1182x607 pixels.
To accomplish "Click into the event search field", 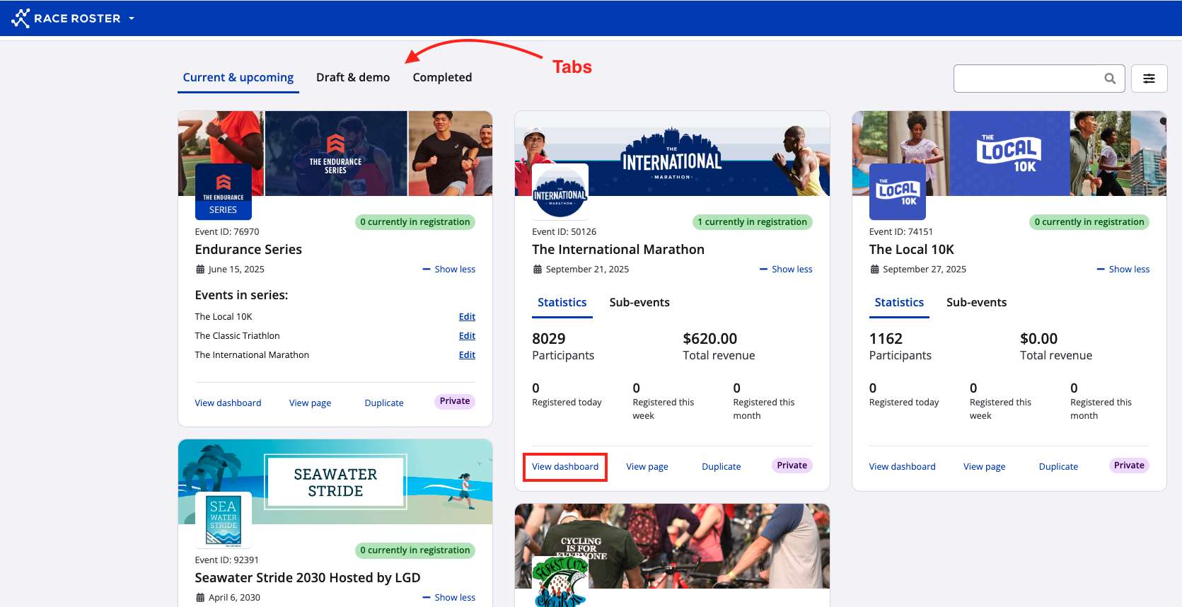I will (x=1026, y=79).
